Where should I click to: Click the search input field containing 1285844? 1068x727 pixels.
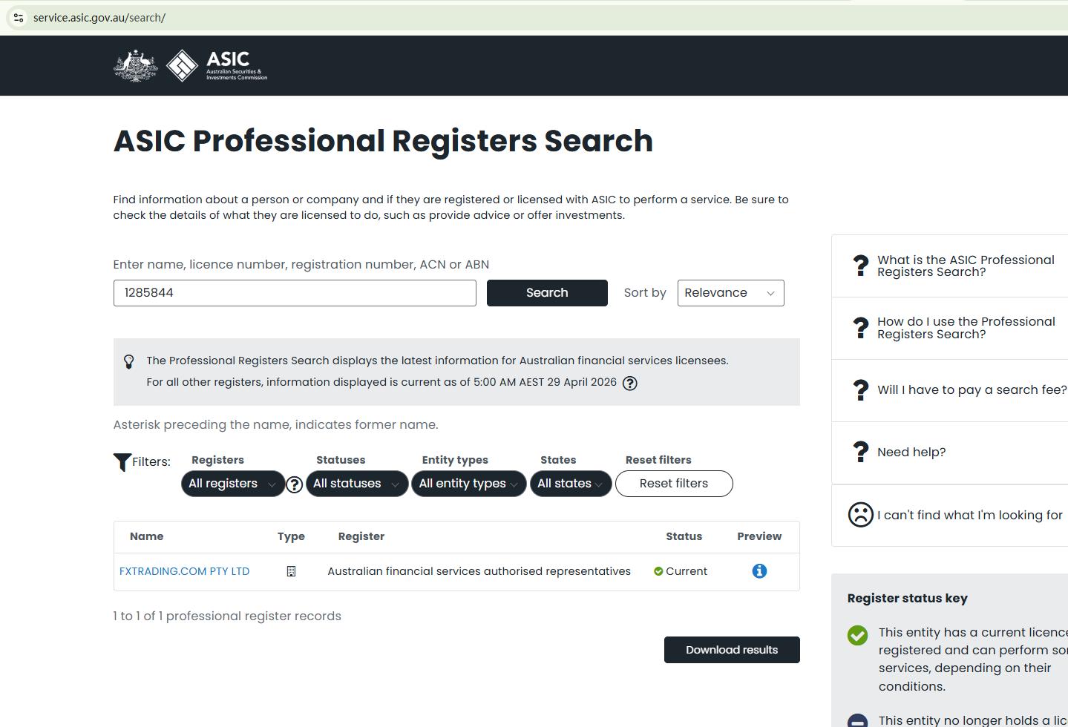295,293
